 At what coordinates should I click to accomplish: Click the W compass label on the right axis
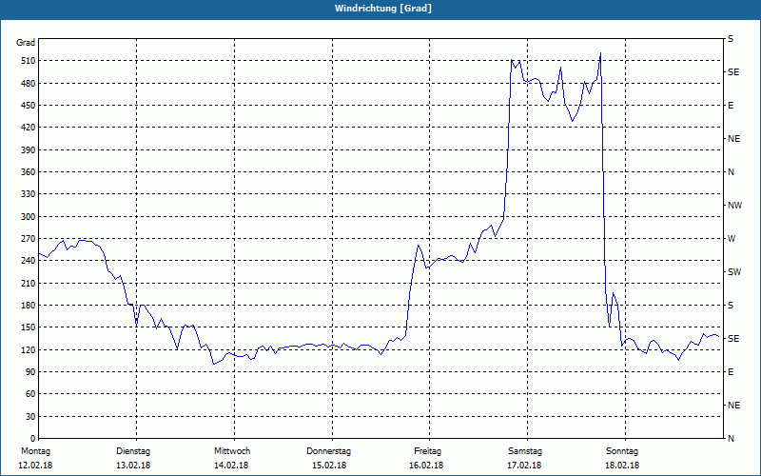coord(732,239)
